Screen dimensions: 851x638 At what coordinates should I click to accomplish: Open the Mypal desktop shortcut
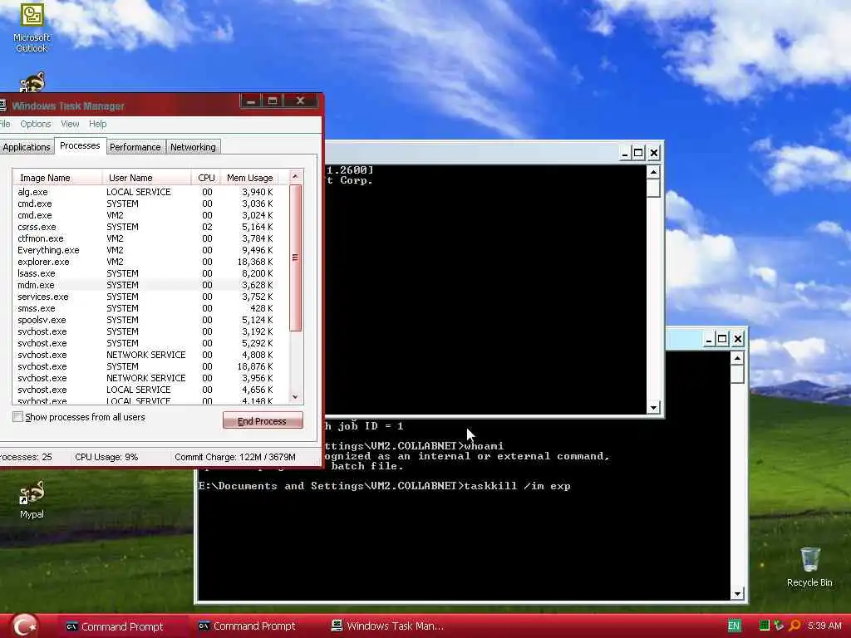[x=32, y=500]
